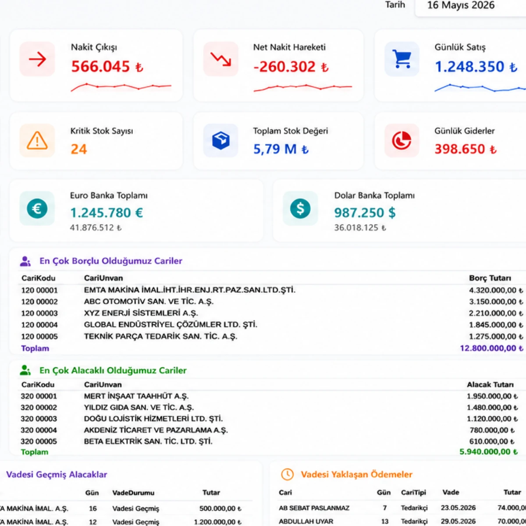Screen dimensions: 526x526
Task: Click the Vadesi Geçmiş Alacaklar heading
Action: tap(57, 474)
